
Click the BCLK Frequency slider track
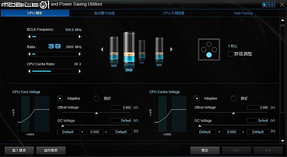[55, 37]
